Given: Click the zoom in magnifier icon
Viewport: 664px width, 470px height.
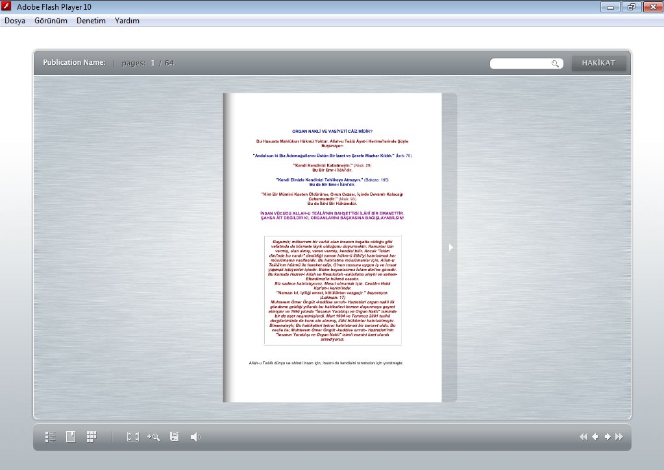Looking at the screenshot, I should point(153,437).
